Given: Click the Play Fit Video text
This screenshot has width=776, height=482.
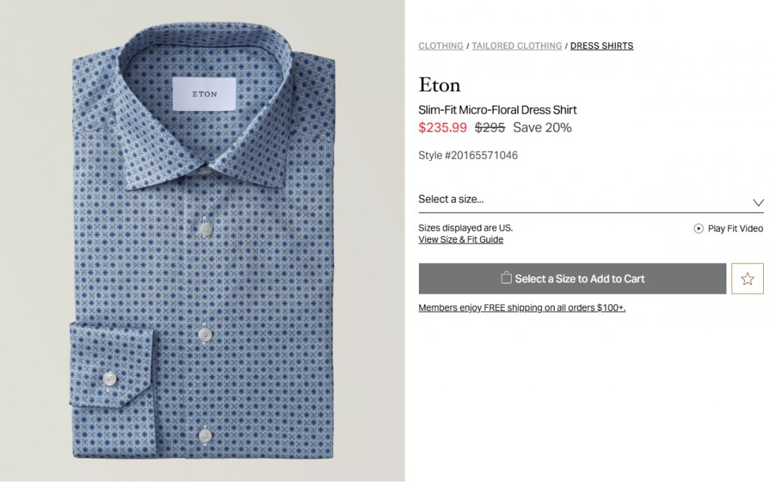Looking at the screenshot, I should click(736, 228).
